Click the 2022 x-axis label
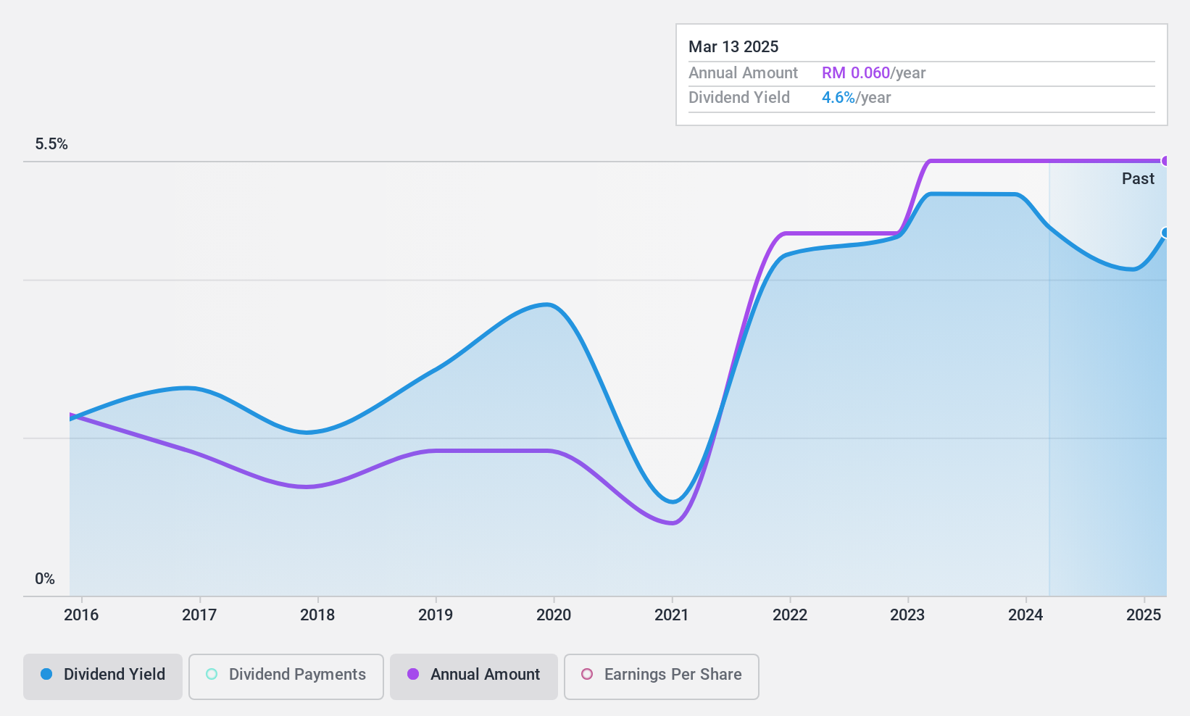 click(790, 615)
